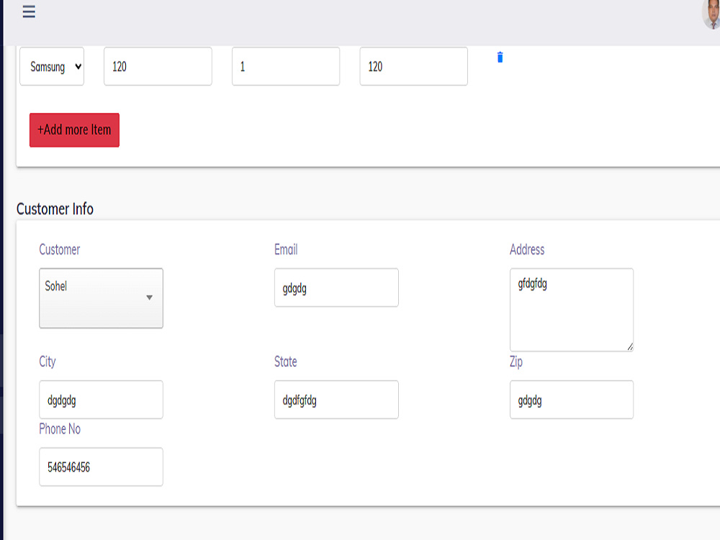Click the State field label
720x540 pixels.
pyautogui.click(x=286, y=361)
